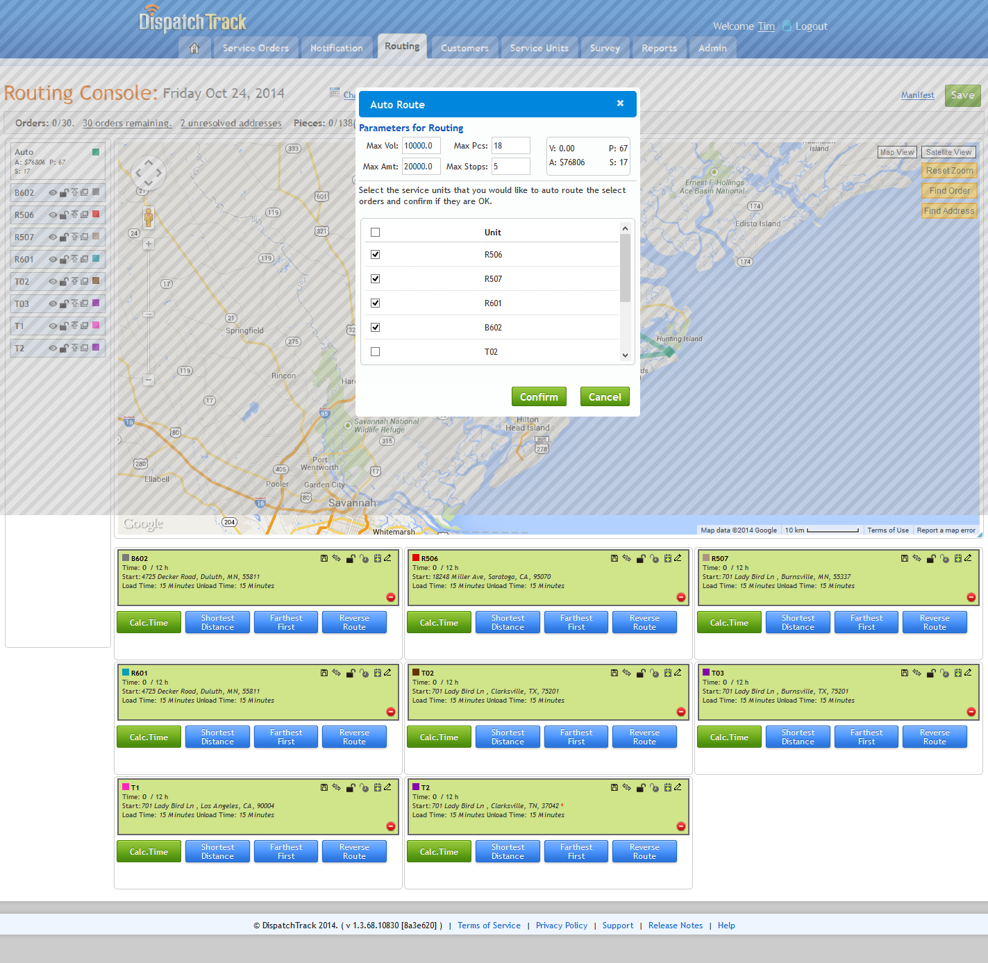Enable the T02 unit checkbox

(x=375, y=351)
